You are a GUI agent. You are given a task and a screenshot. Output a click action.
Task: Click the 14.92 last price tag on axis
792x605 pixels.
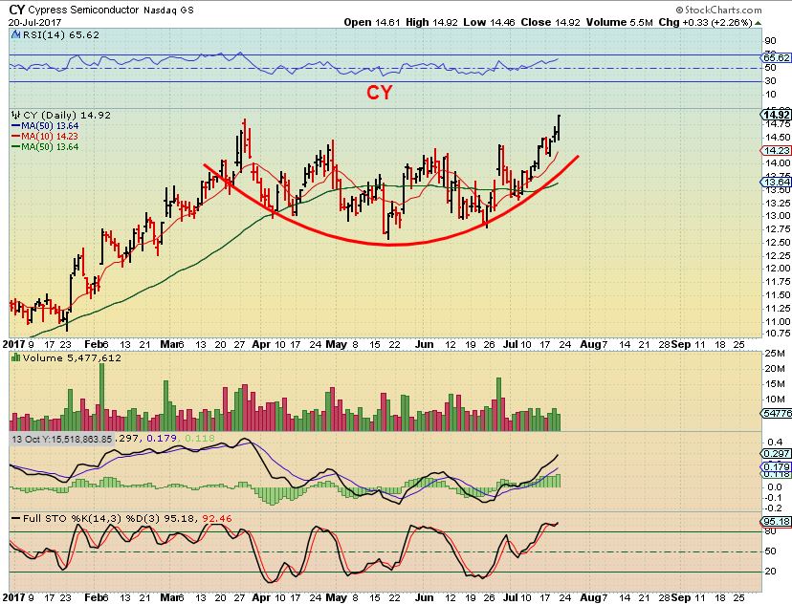[777, 115]
